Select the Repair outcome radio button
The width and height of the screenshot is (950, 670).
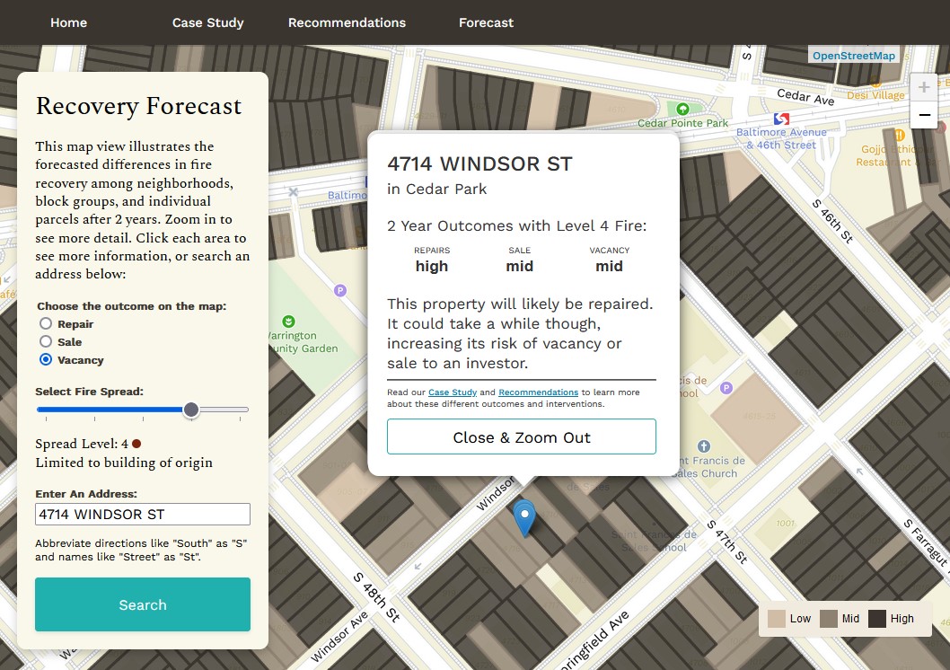[46, 323]
